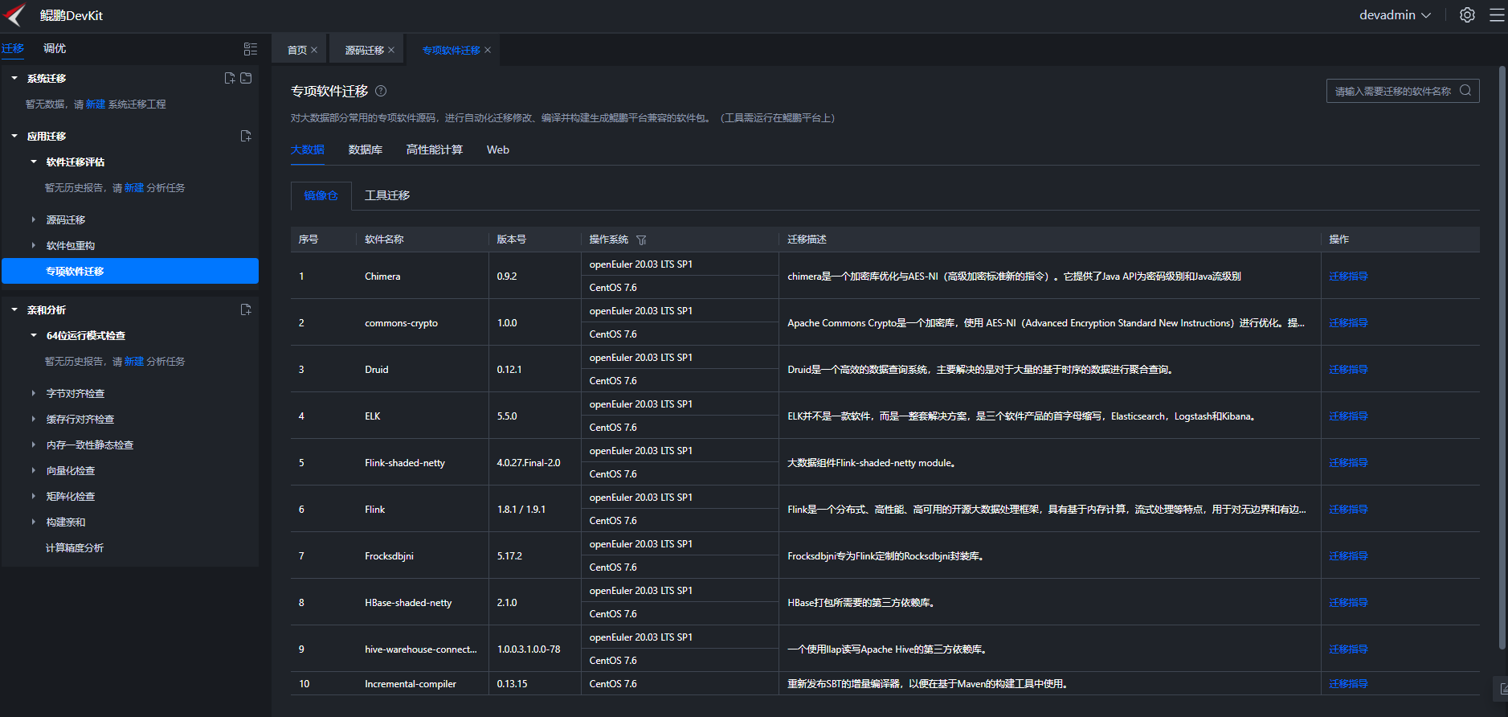Expand the 字节对齐检查 node
This screenshot has height=717, width=1508.
coord(34,393)
